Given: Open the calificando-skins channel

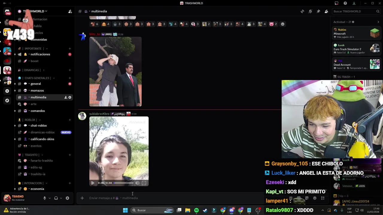Looking at the screenshot, I should pyautogui.click(x=44, y=139).
